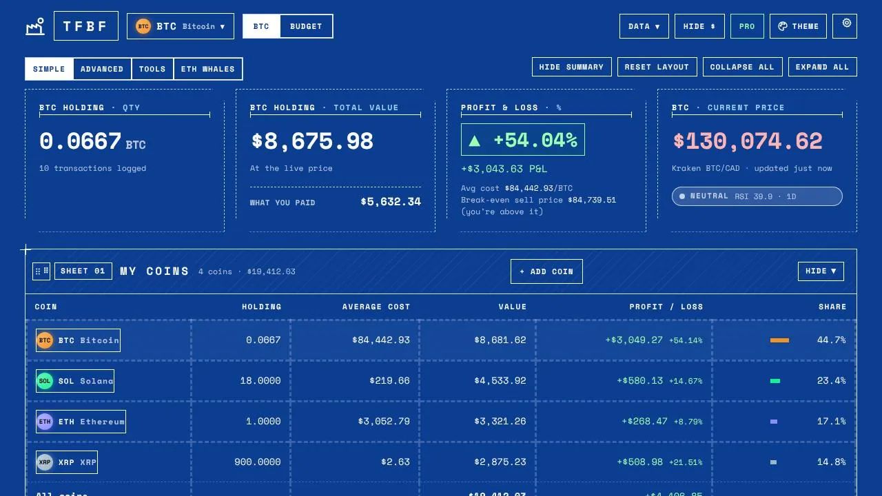Go to the ETH Whales tab
882x496 pixels.
[207, 69]
